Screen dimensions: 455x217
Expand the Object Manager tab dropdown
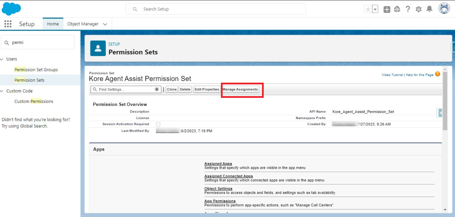[105, 24]
